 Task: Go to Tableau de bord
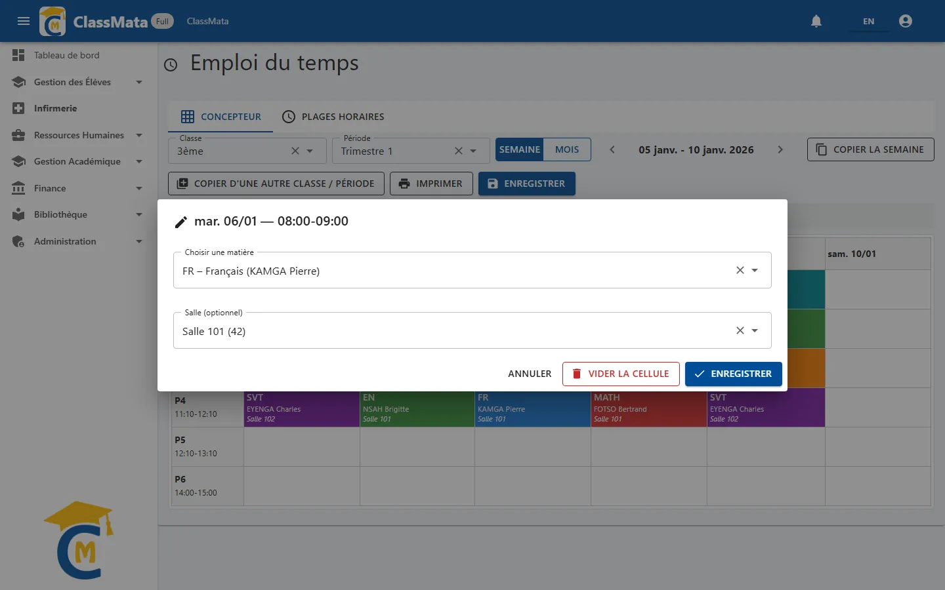(79, 55)
